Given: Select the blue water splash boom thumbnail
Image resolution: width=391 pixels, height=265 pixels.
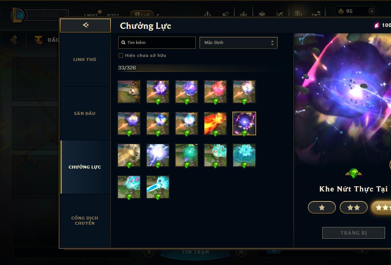Looking at the screenshot, I should click(244, 155).
